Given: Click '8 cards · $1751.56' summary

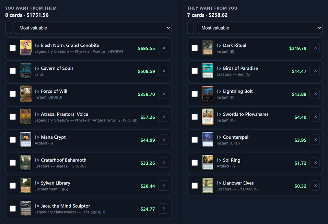Looking at the screenshot, I should pyautogui.click(x=27, y=15).
